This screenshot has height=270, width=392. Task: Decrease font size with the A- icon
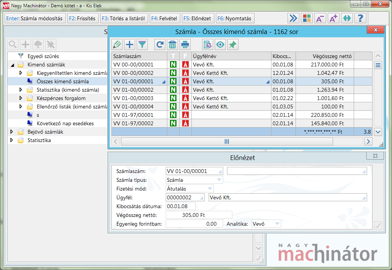point(320,18)
